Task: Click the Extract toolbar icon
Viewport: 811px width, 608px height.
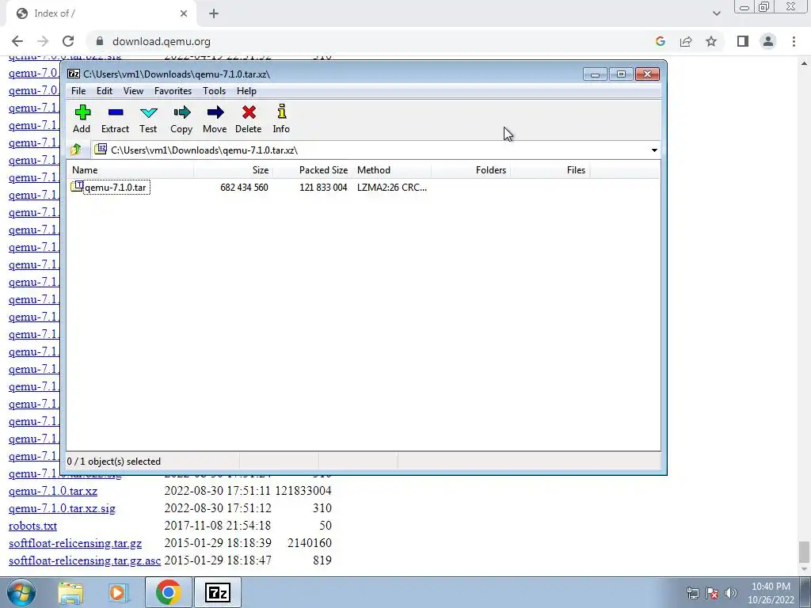Action: pyautogui.click(x=116, y=119)
